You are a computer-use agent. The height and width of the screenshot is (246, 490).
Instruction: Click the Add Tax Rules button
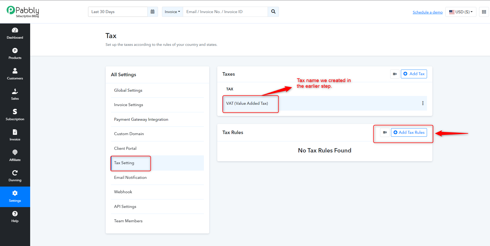coord(409,132)
